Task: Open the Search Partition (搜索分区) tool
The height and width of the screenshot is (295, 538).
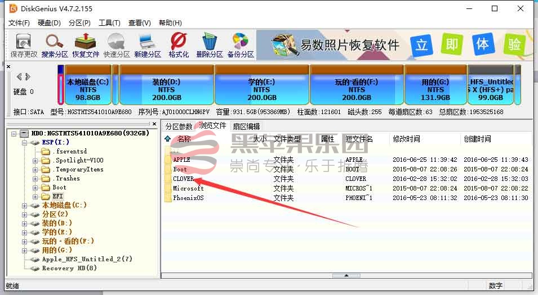Action: (x=55, y=46)
